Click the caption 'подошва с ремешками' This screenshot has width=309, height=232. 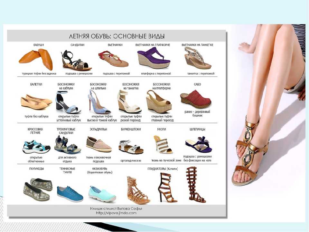tap(79, 73)
